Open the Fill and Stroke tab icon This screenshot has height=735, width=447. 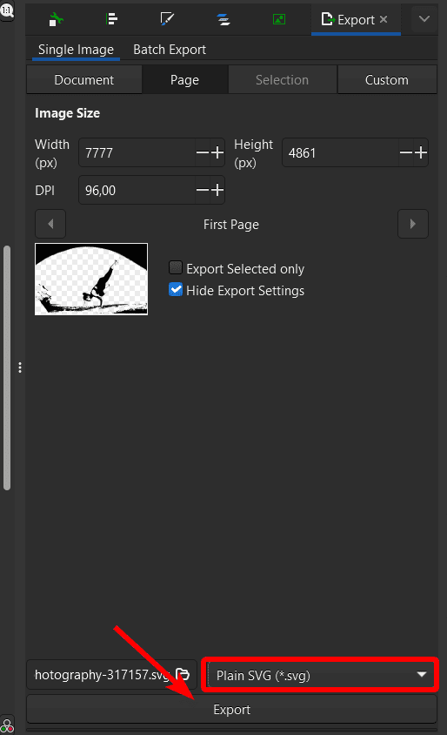(167, 19)
